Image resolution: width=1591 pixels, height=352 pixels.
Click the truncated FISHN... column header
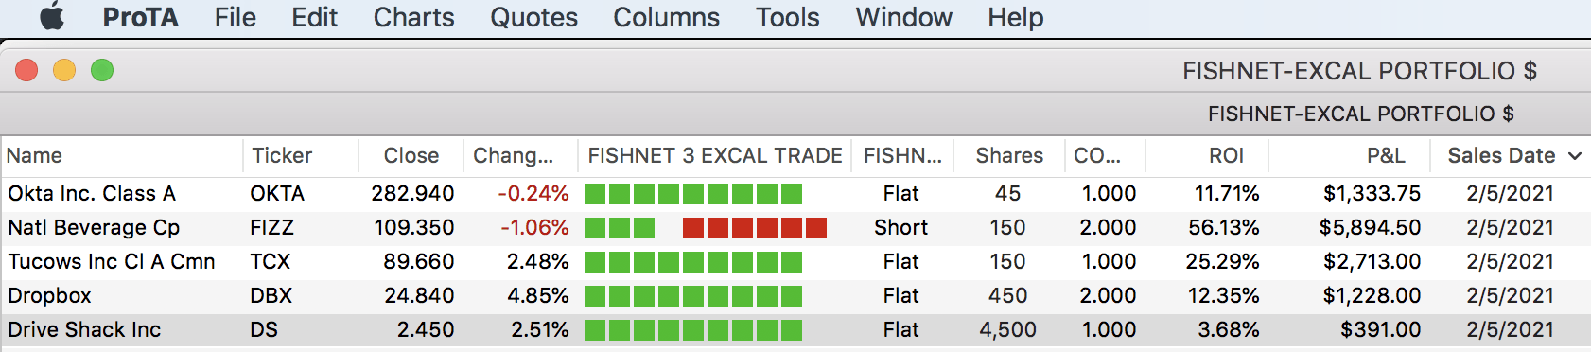click(902, 155)
